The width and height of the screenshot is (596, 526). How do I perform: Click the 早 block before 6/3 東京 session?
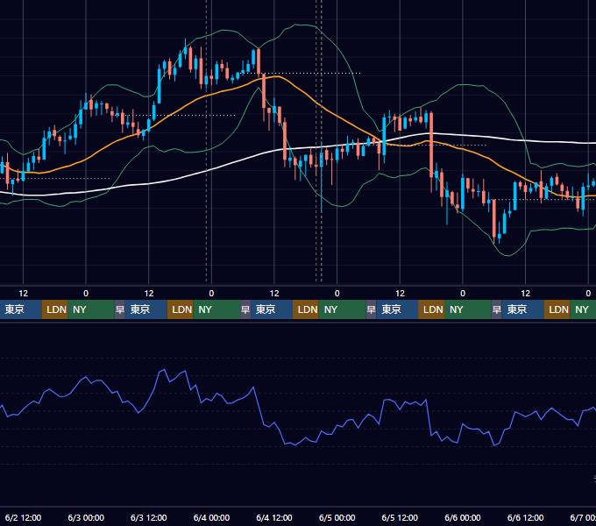[120, 309]
